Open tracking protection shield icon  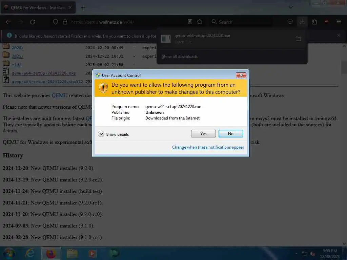pyautogui.click(x=56, y=22)
